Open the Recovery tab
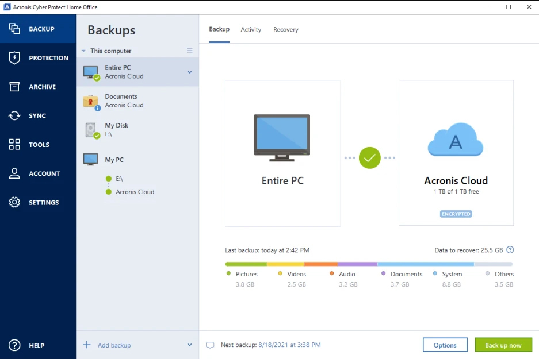Image resolution: width=539 pixels, height=359 pixels. pyautogui.click(x=285, y=29)
